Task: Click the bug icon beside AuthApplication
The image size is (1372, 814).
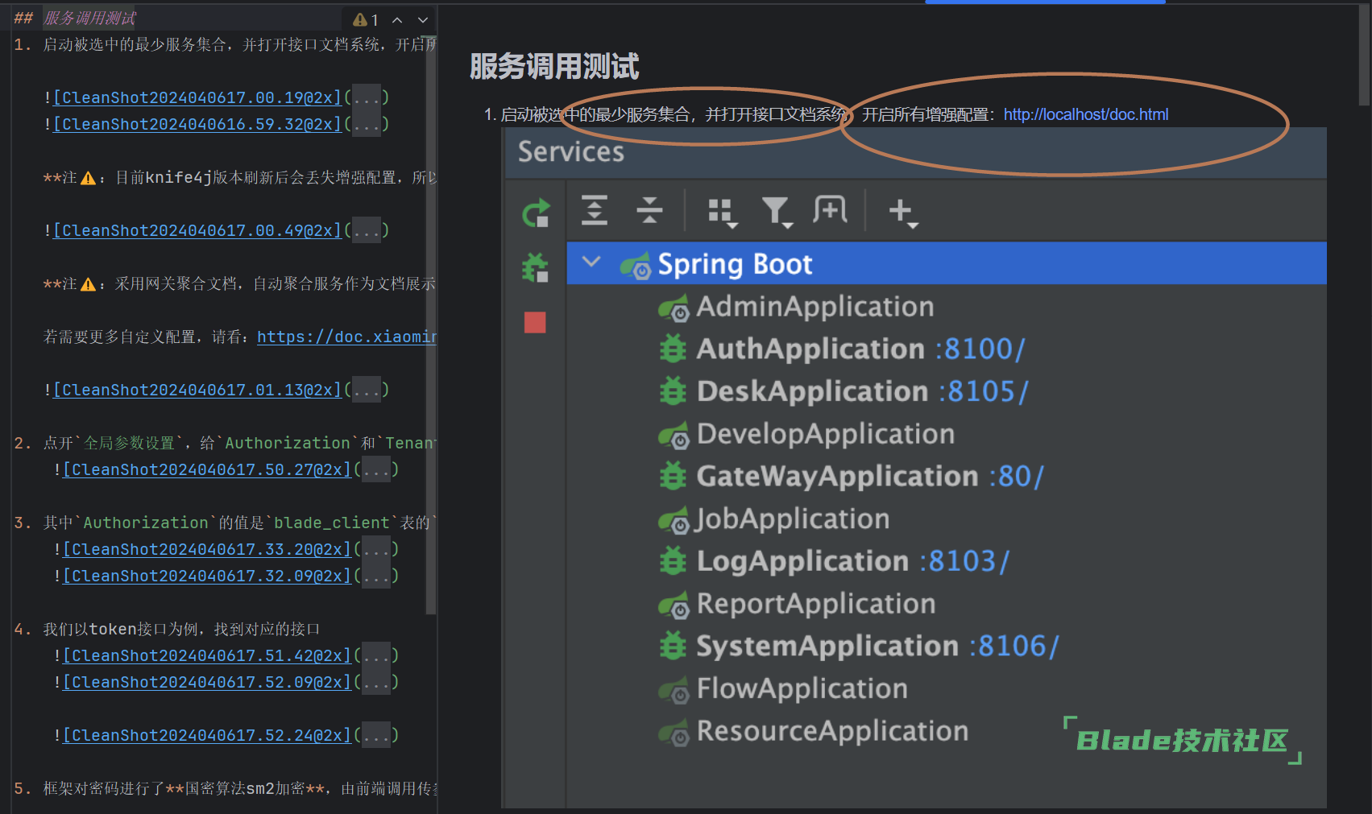Action: (673, 349)
